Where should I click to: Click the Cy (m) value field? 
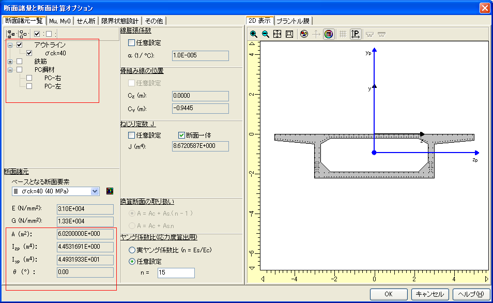tap(201, 109)
